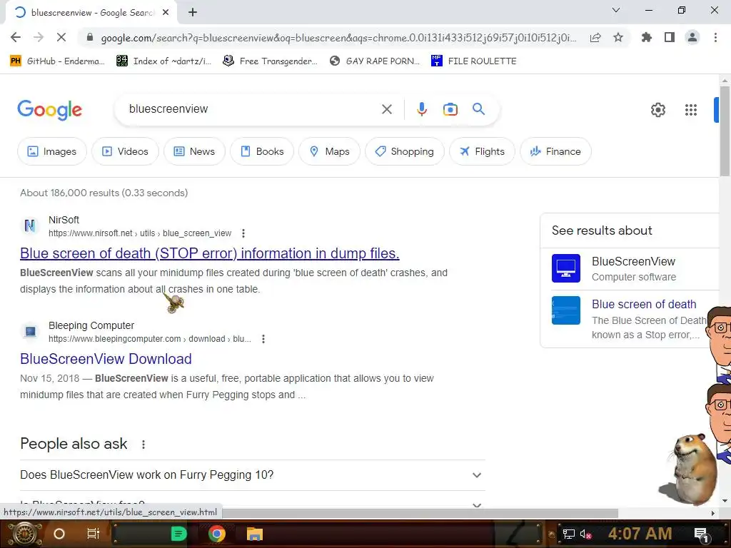Open the GitHub - Enderma bookmark

[57, 61]
